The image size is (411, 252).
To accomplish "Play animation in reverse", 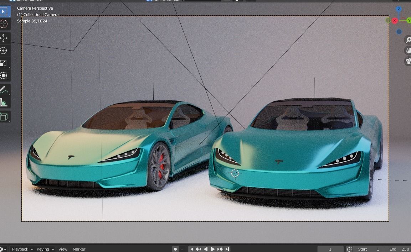I will pyautogui.click(x=205, y=249).
